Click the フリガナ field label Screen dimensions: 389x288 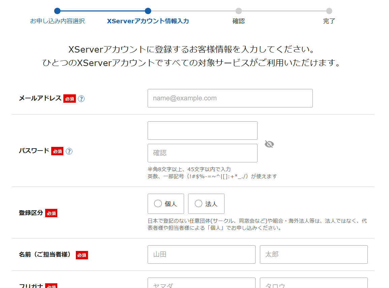pyautogui.click(x=31, y=286)
